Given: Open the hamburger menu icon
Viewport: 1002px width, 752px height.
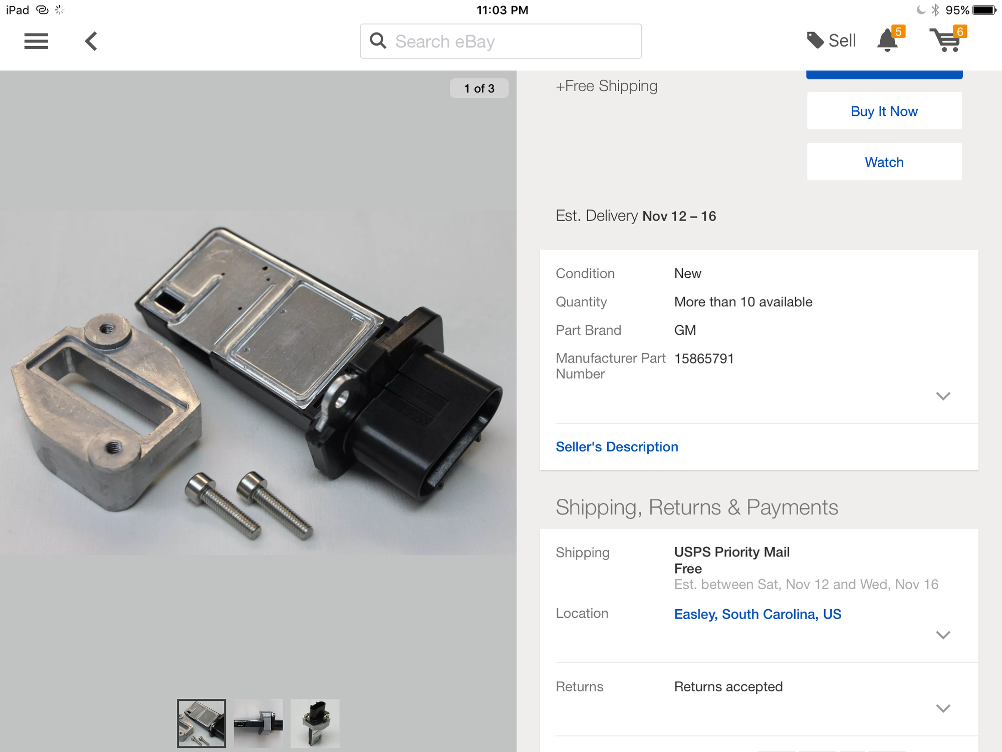Looking at the screenshot, I should [x=36, y=41].
